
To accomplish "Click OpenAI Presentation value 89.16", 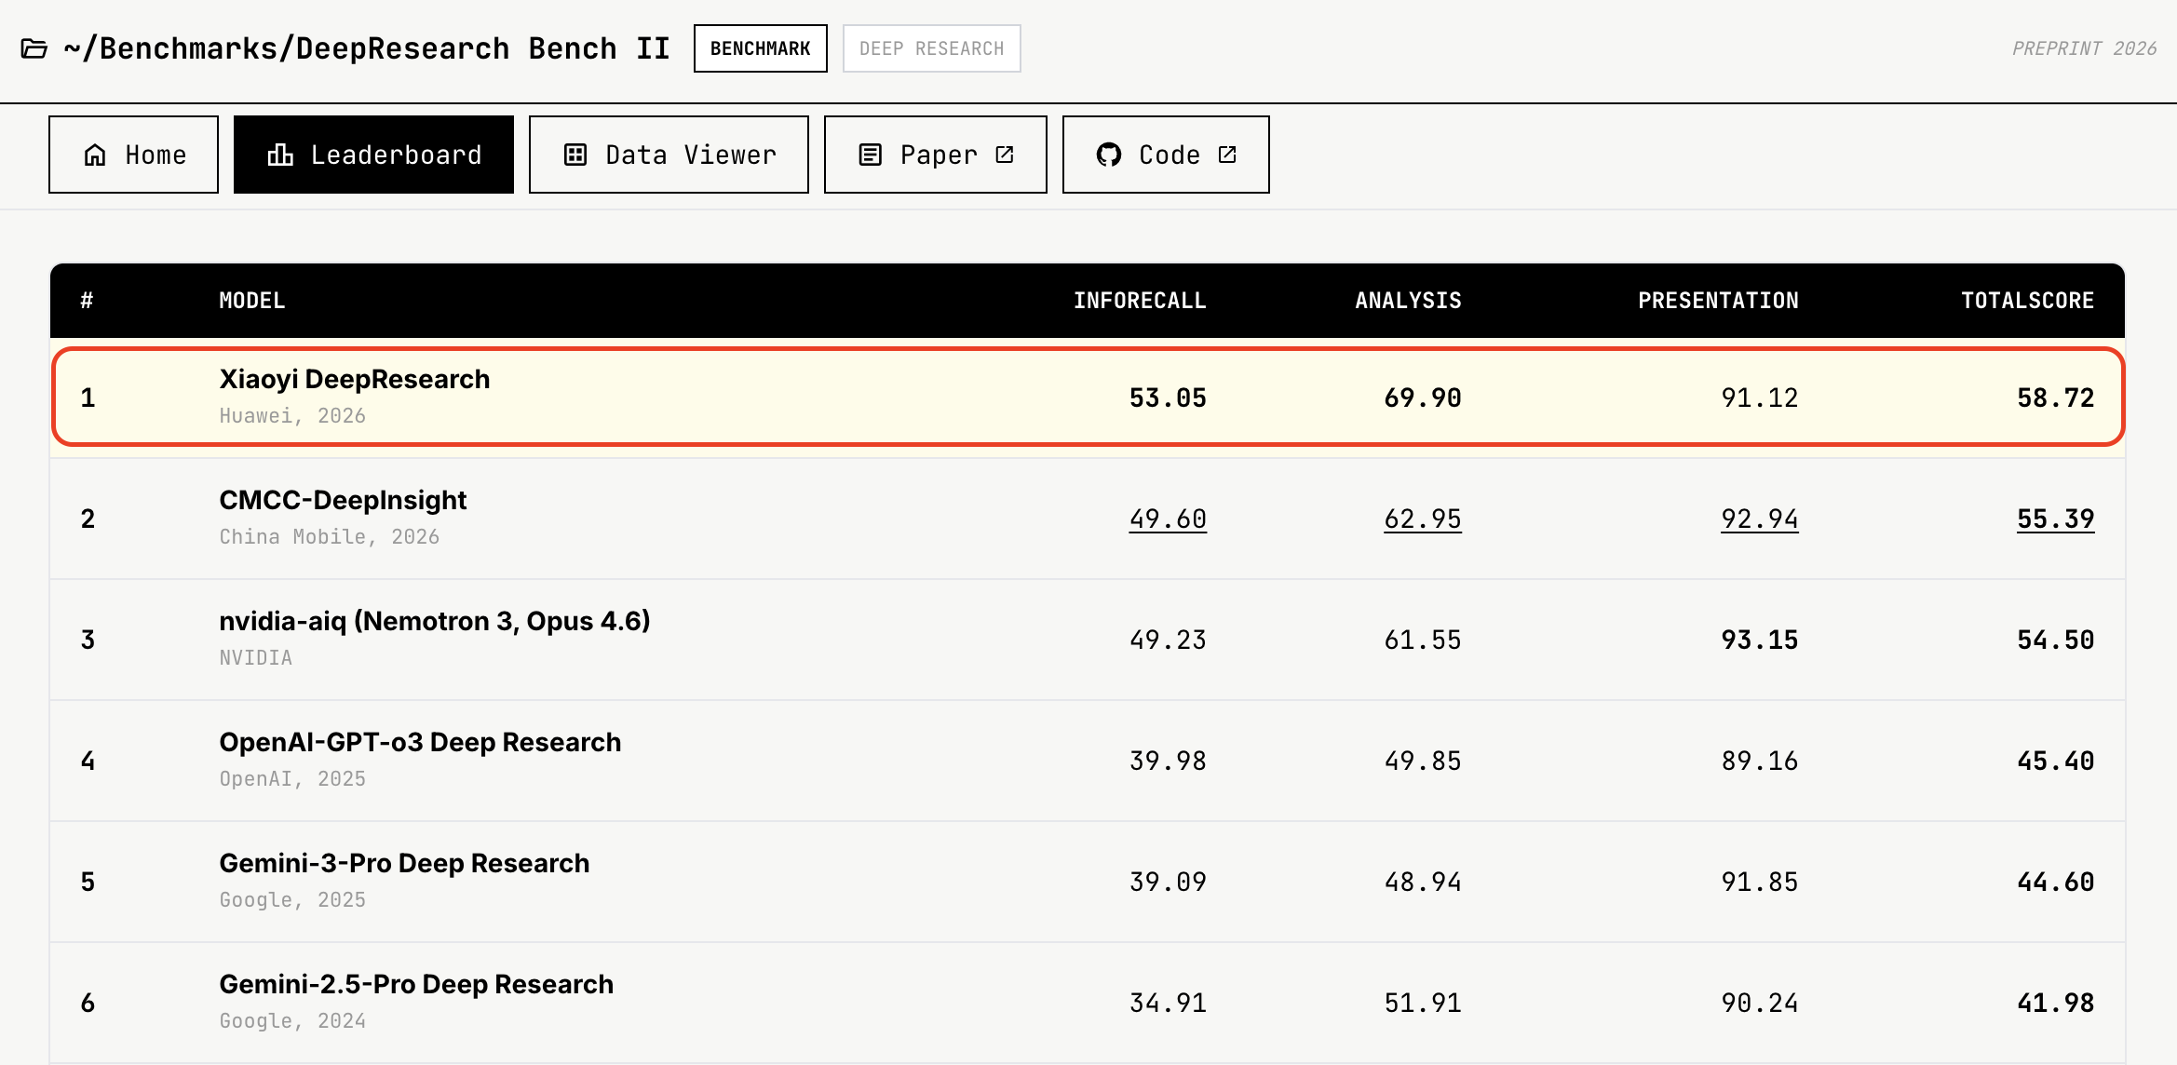I will (1760, 762).
